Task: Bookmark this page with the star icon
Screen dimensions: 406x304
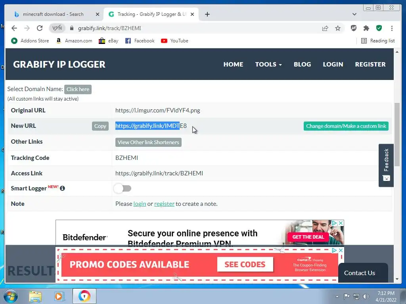Action: [338, 28]
